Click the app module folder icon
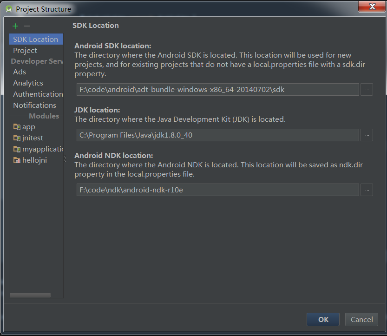 click(x=17, y=127)
